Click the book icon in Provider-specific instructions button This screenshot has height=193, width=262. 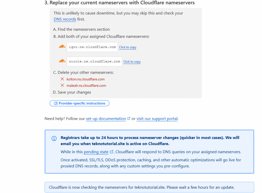[56, 103]
